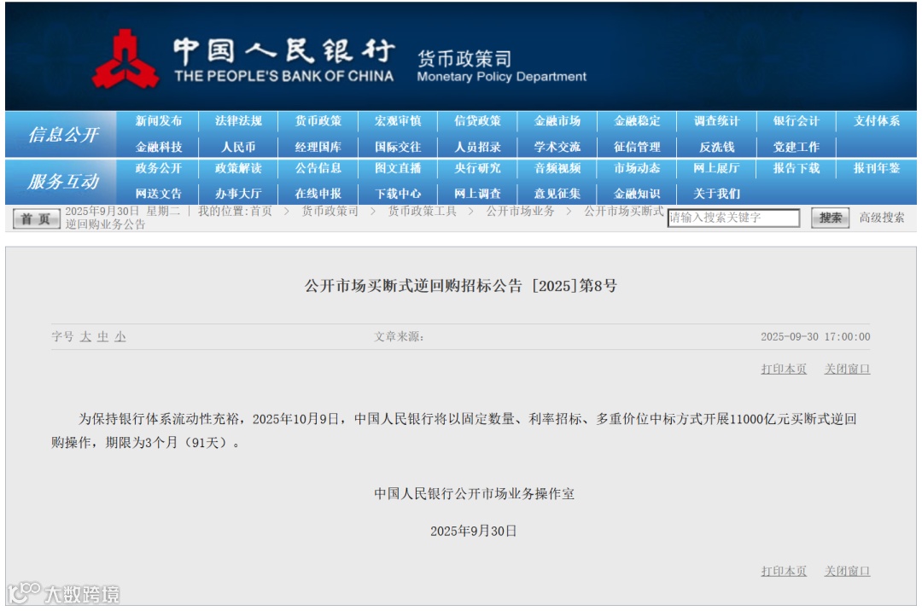The width and height of the screenshot is (922, 611).
Task: Open 关于我们 menu item
Action: [717, 194]
